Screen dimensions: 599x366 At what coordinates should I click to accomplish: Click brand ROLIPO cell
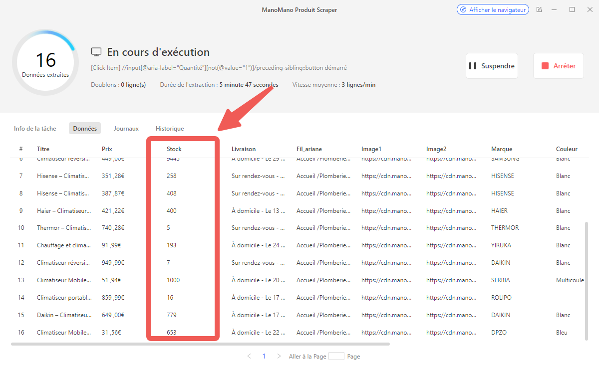click(x=502, y=298)
